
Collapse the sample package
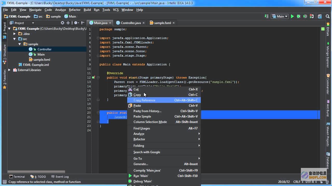point(19,44)
